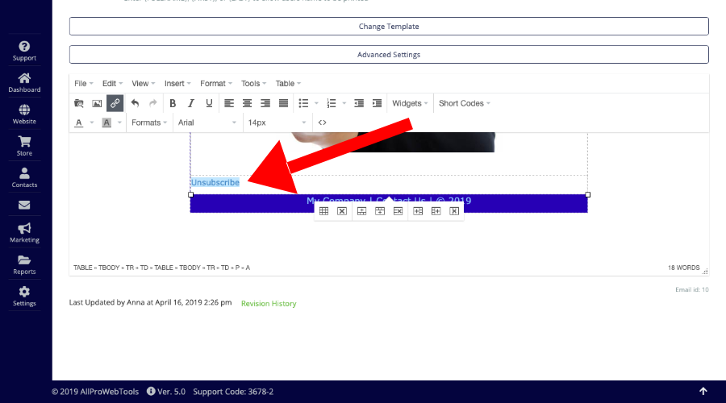Viewport: 726px width, 403px height.
Task: Go to Store via cart icon
Action: tap(24, 145)
